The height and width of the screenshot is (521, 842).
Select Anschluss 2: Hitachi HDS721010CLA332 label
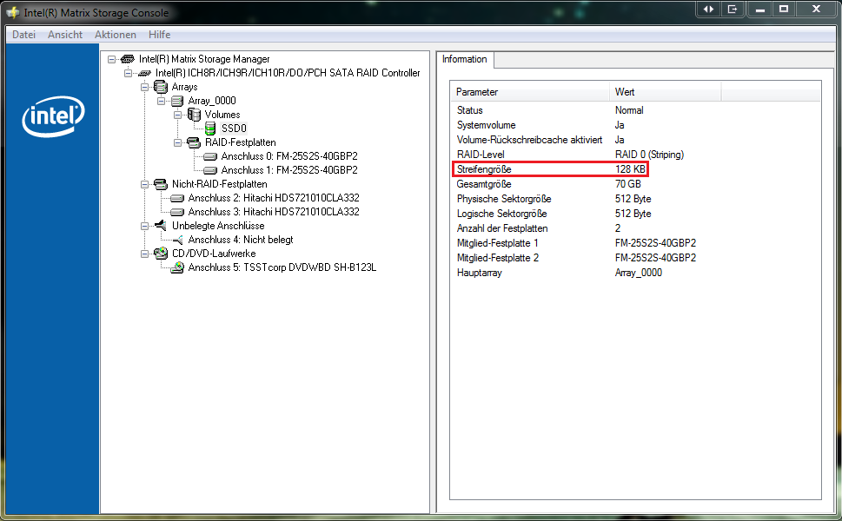(x=274, y=198)
